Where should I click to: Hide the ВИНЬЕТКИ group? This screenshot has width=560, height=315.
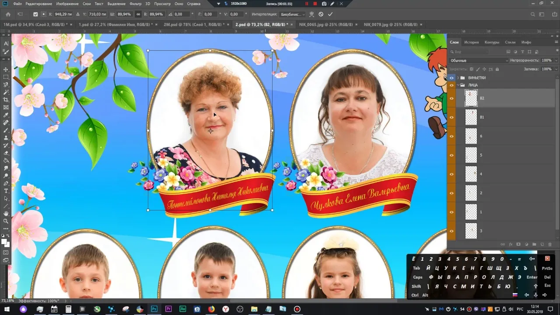click(x=451, y=78)
